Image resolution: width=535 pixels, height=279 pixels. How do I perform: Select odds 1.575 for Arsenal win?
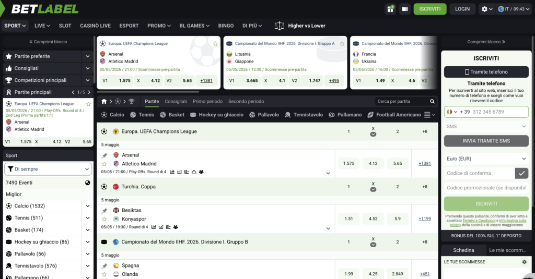[x=348, y=164]
